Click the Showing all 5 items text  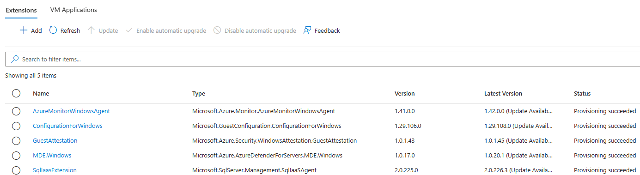(x=31, y=75)
